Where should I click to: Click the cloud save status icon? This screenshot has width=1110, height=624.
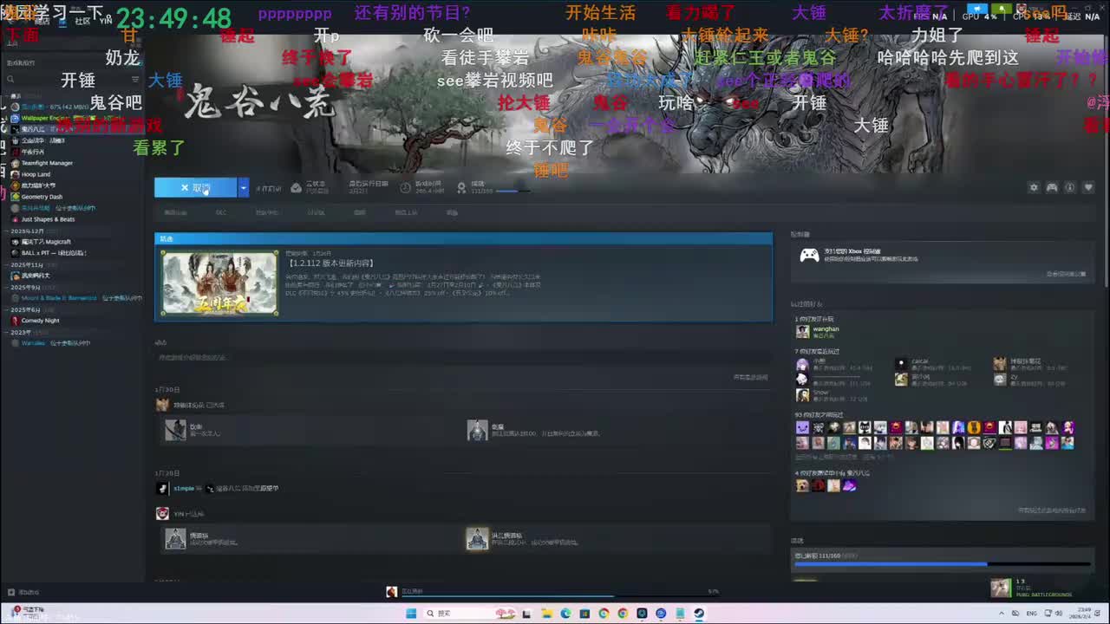297,187
